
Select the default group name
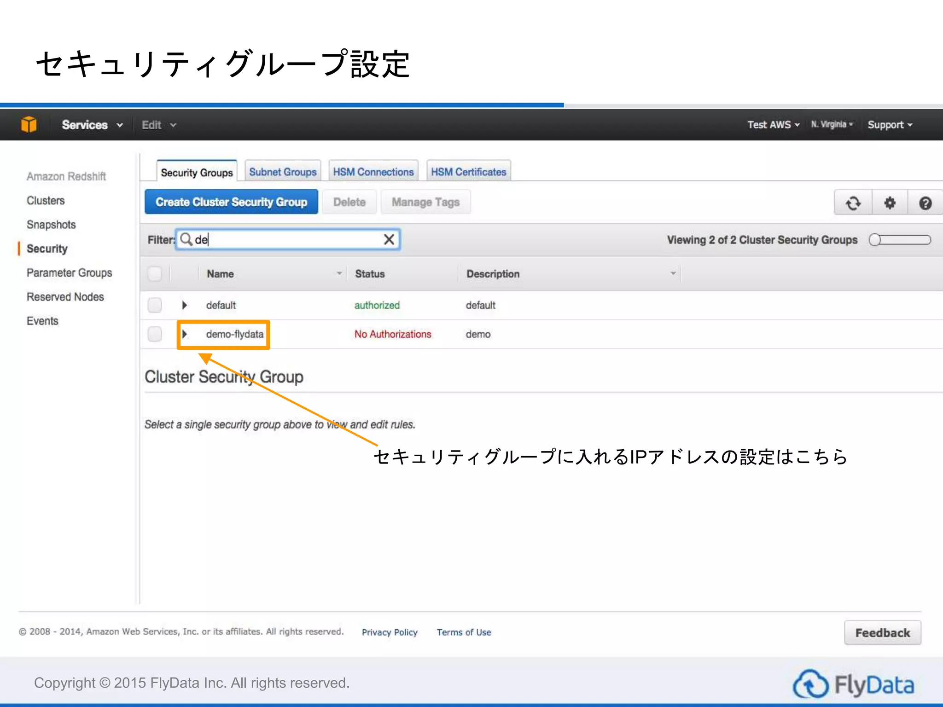[221, 305]
